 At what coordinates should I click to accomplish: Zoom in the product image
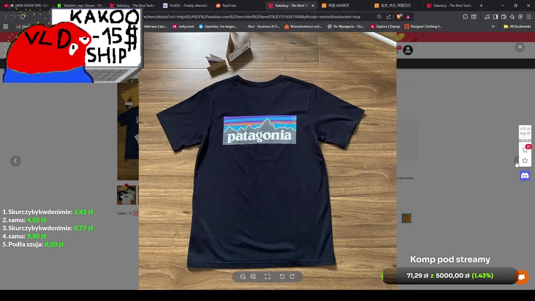pos(253,276)
